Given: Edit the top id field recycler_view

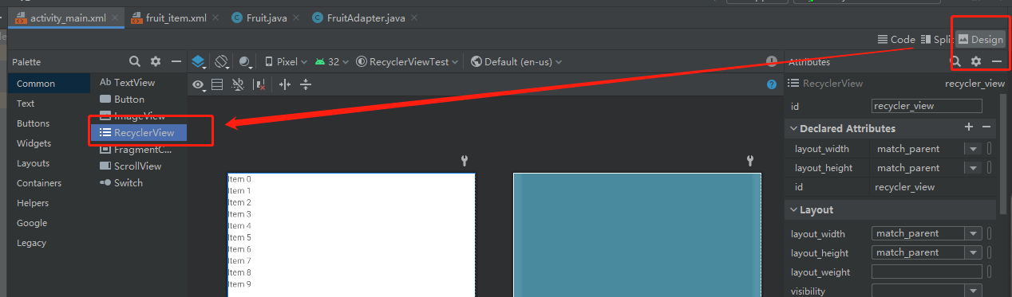Looking at the screenshot, I should [927, 105].
